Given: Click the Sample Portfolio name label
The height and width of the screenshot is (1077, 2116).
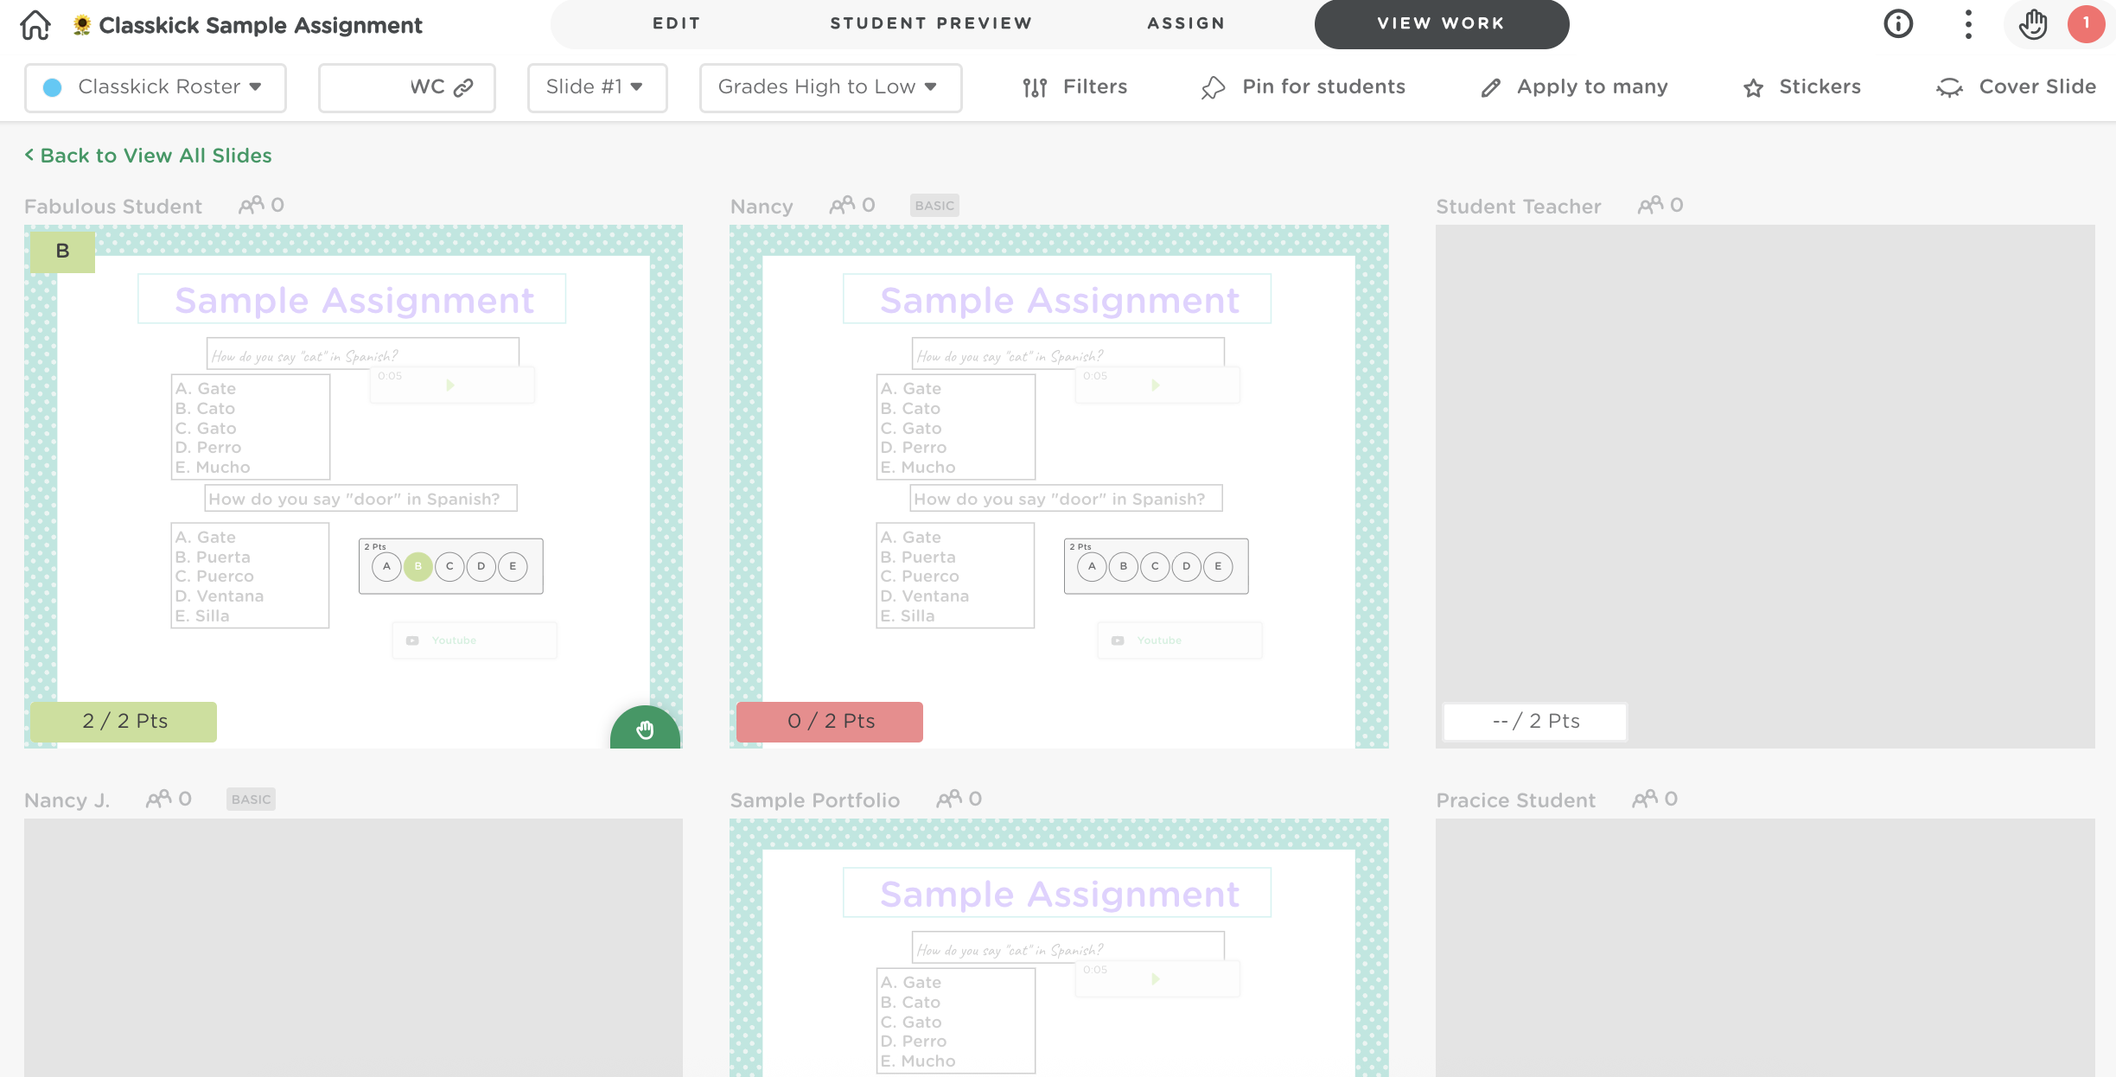Looking at the screenshot, I should click(x=815, y=800).
